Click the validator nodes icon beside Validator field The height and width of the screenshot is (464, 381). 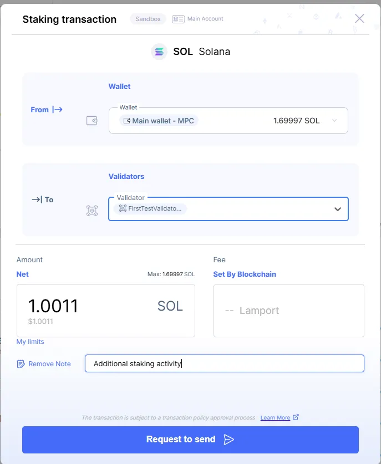pos(92,211)
